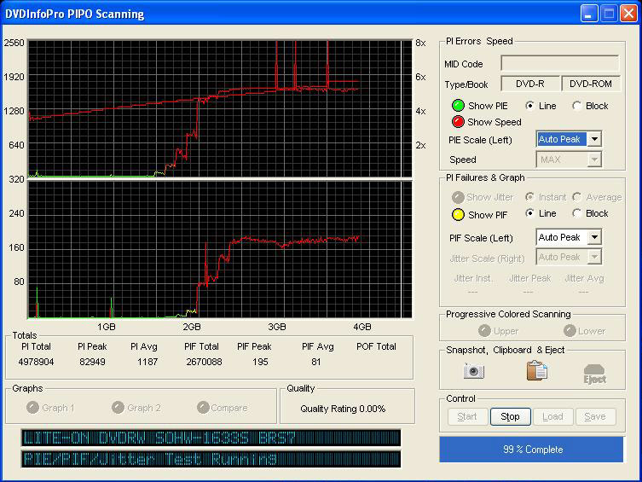Screen dimensions: 642x482
Task: Click the DVD-R type field
Action: pyautogui.click(x=529, y=84)
